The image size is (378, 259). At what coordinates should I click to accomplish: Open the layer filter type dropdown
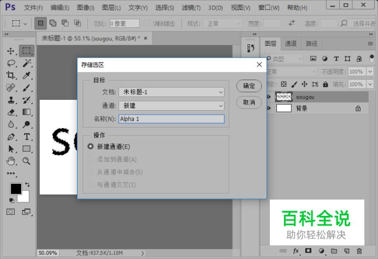click(x=284, y=59)
